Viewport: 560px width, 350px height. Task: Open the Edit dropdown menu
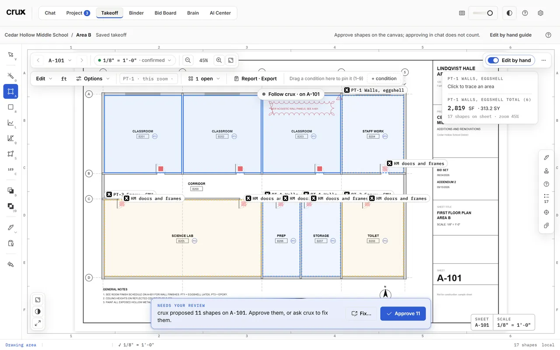[x=44, y=79]
